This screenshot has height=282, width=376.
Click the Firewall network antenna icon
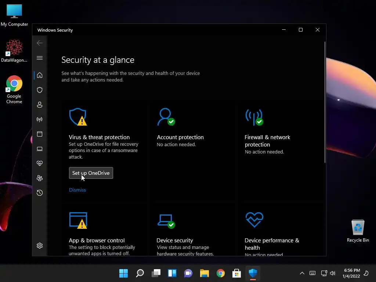pyautogui.click(x=254, y=117)
